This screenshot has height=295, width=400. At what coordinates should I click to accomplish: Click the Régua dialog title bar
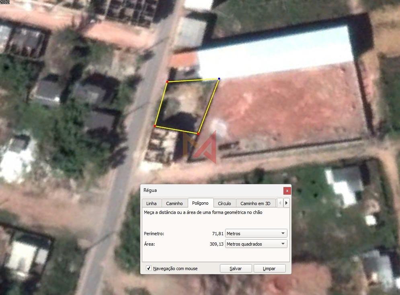pyautogui.click(x=209, y=190)
